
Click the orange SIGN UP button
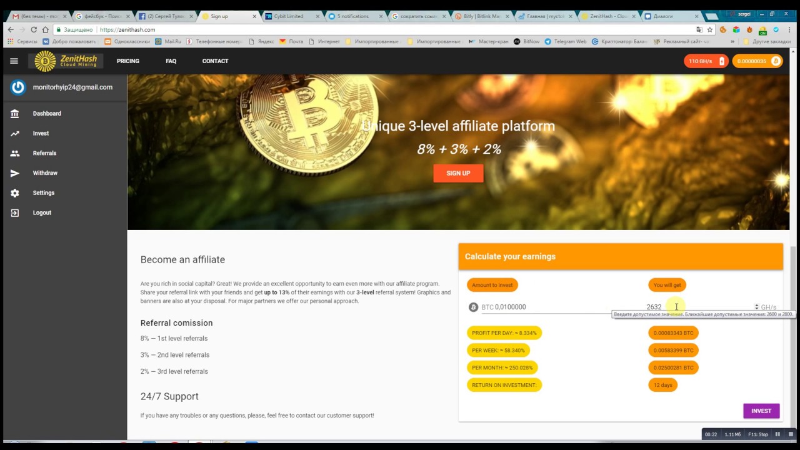click(x=458, y=173)
